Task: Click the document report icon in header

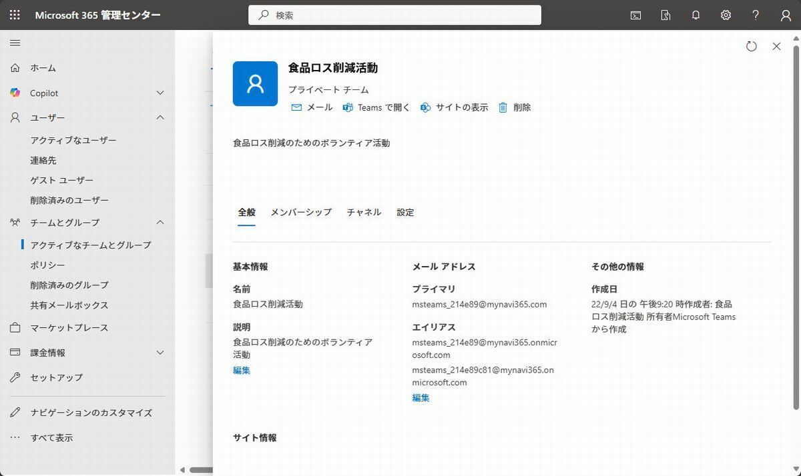Action: (665, 15)
